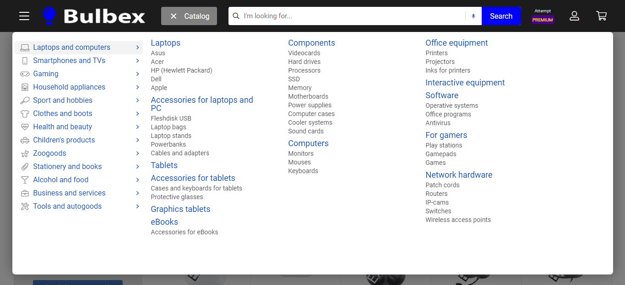Expand the Zoogoods category arrow
The height and width of the screenshot is (285, 625).
click(x=137, y=153)
